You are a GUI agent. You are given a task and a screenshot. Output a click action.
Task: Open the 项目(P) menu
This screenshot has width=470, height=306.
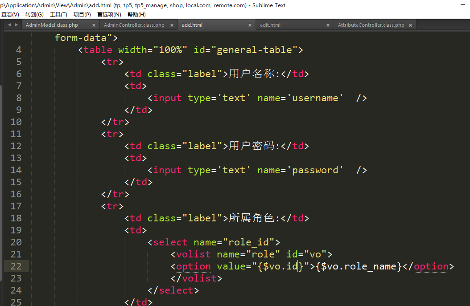pos(82,15)
